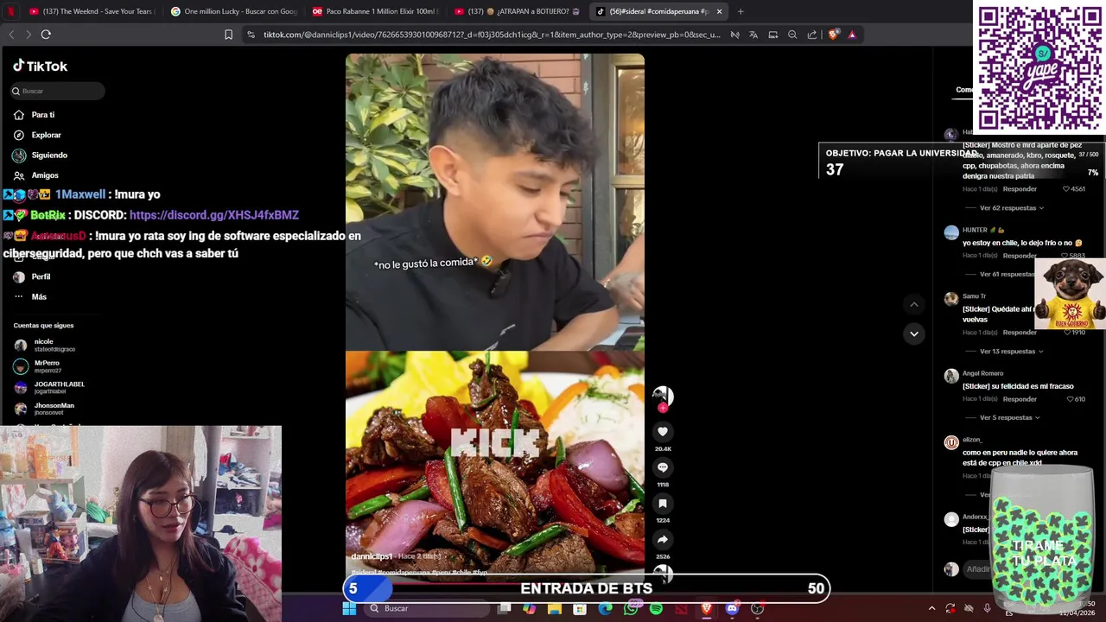Like Angel Romero's comment with 610 likes
Viewport: 1106px width, 622px height.
[1071, 399]
